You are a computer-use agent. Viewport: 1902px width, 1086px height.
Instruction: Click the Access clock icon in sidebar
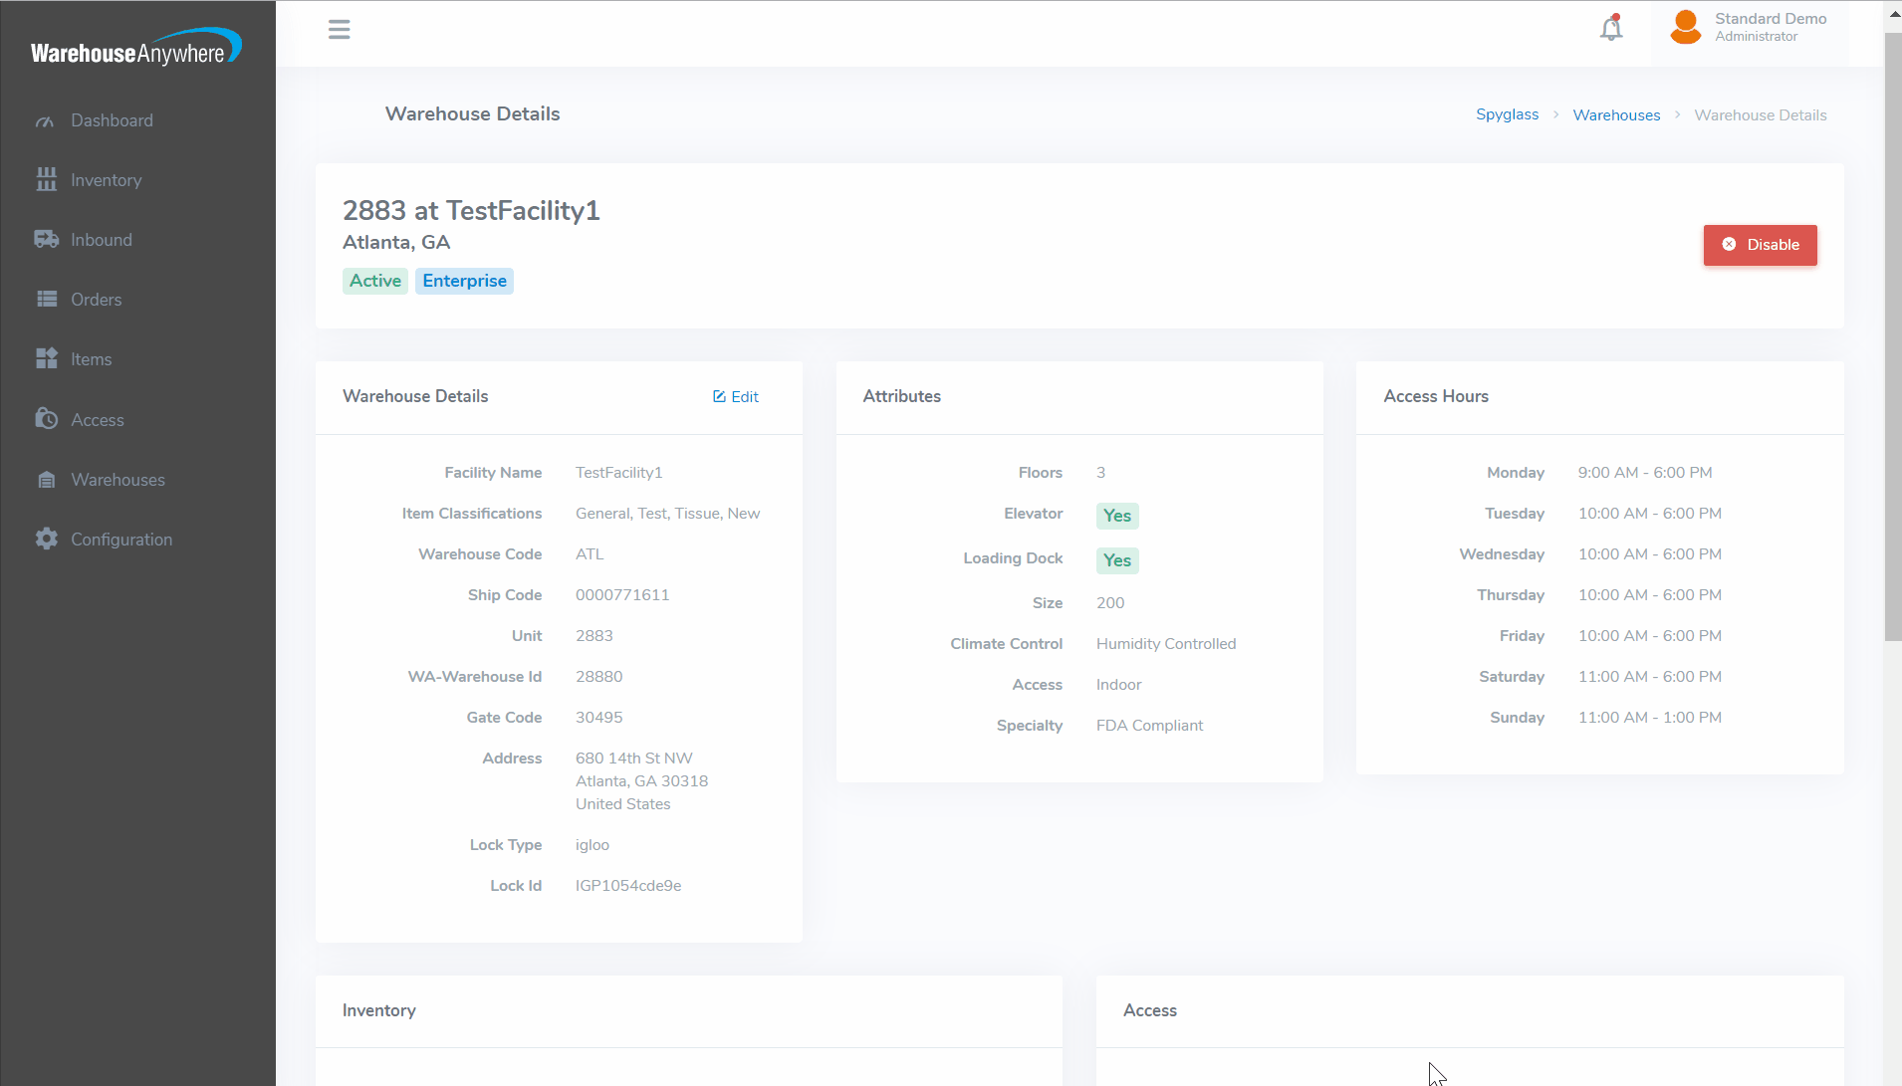(x=46, y=419)
